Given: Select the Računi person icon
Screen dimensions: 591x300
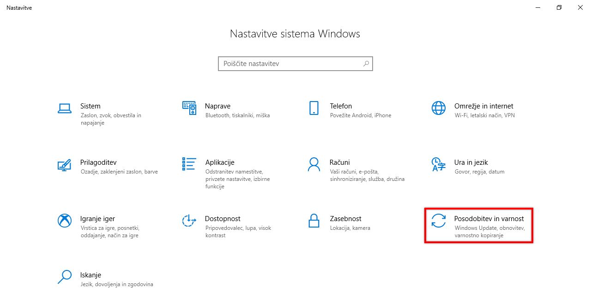Looking at the screenshot, I should 314,164.
